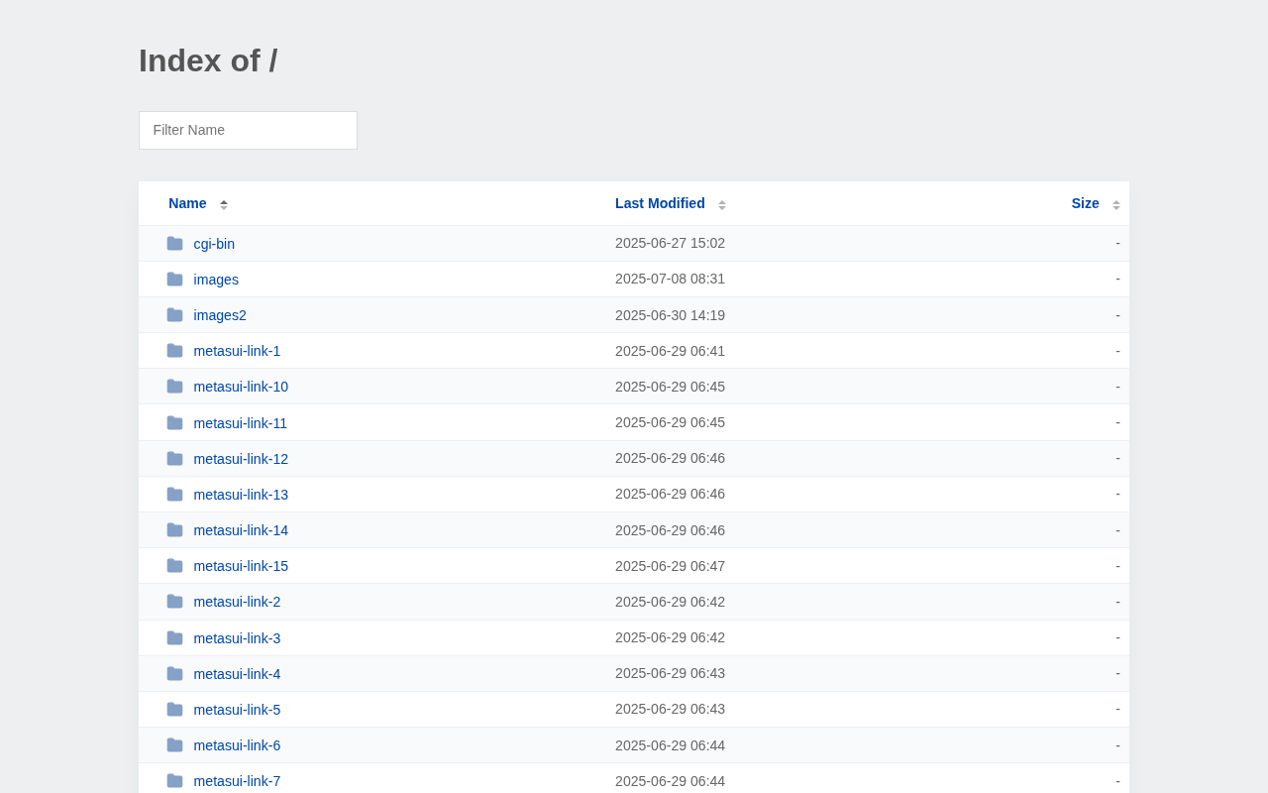Open the metasui-link-1 folder link
1268x793 pixels.
(x=237, y=351)
